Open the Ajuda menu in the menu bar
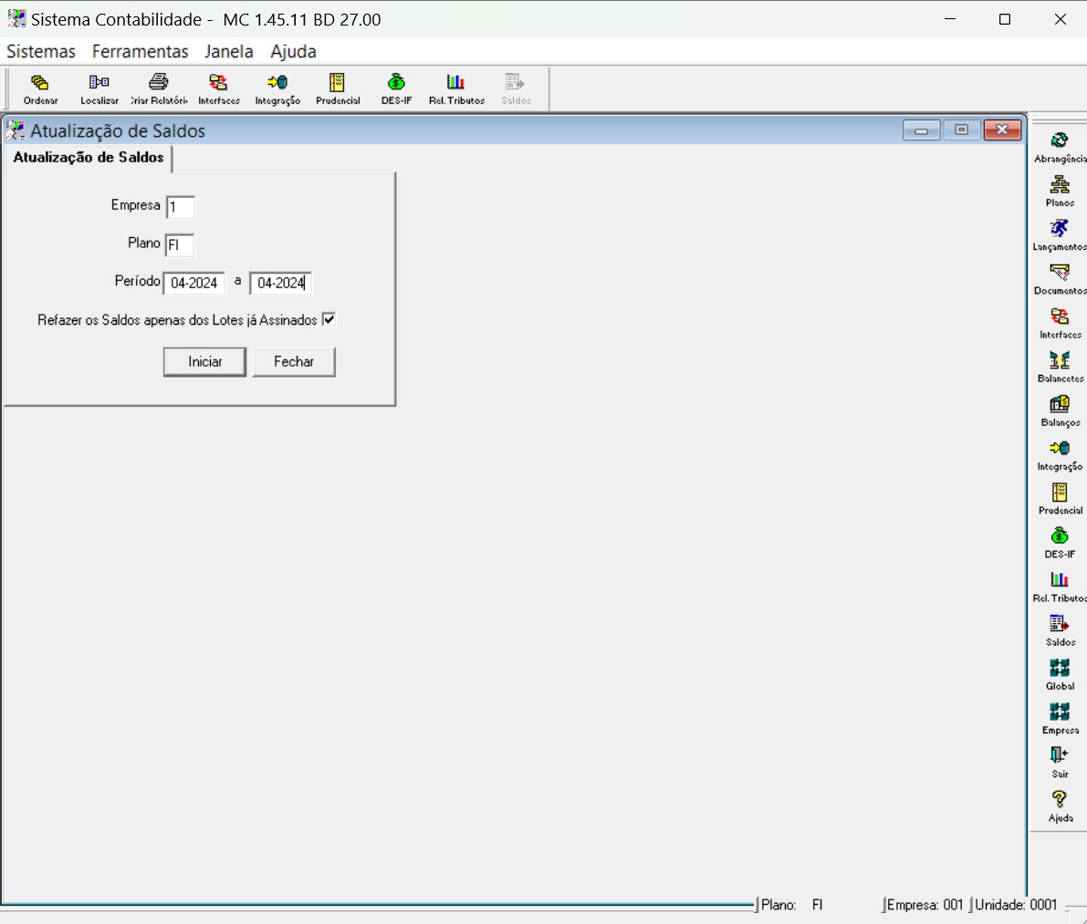1087x924 pixels. 293,51
